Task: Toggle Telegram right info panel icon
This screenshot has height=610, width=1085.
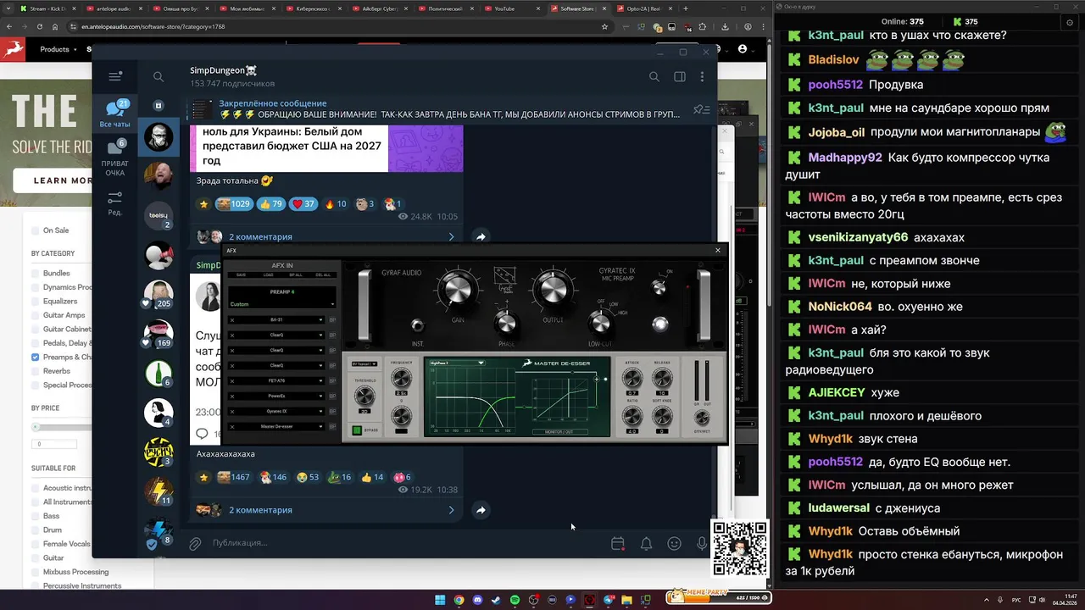Action: [x=679, y=76]
